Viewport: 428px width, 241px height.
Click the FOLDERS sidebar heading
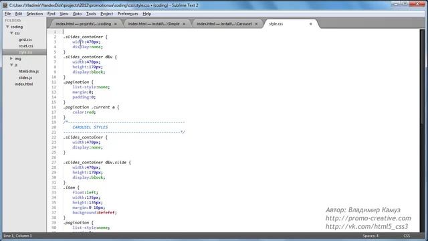tap(13, 20)
